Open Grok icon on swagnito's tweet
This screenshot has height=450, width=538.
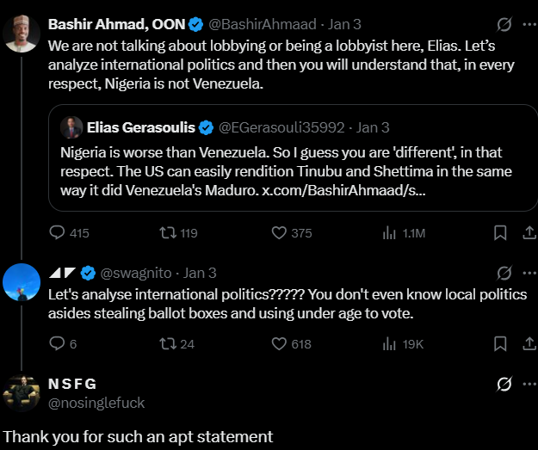[505, 274]
